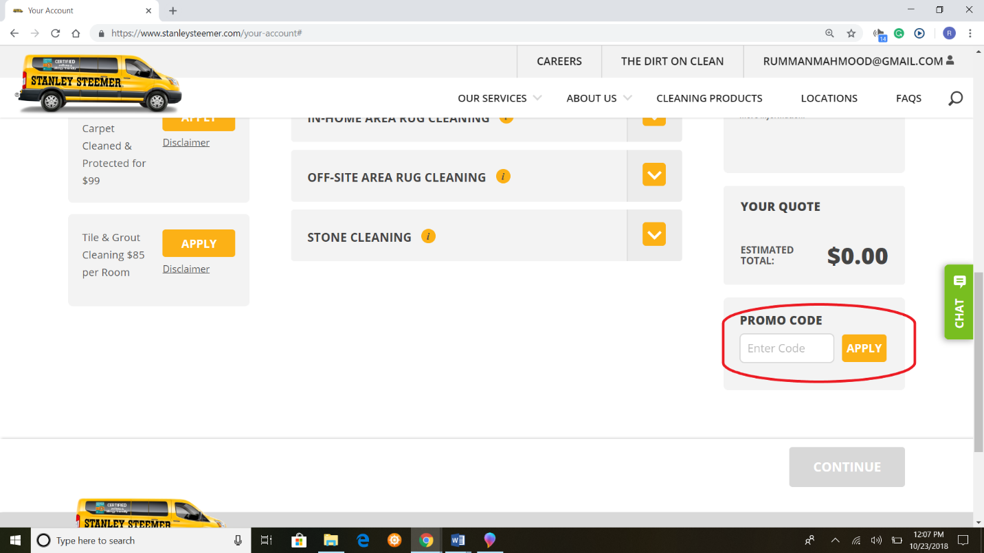Click the browser back arrow
The height and width of the screenshot is (553, 984).
click(15, 33)
